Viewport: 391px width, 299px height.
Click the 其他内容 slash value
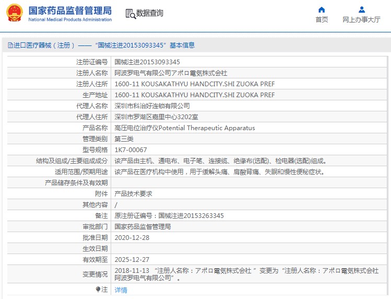coord(116,205)
